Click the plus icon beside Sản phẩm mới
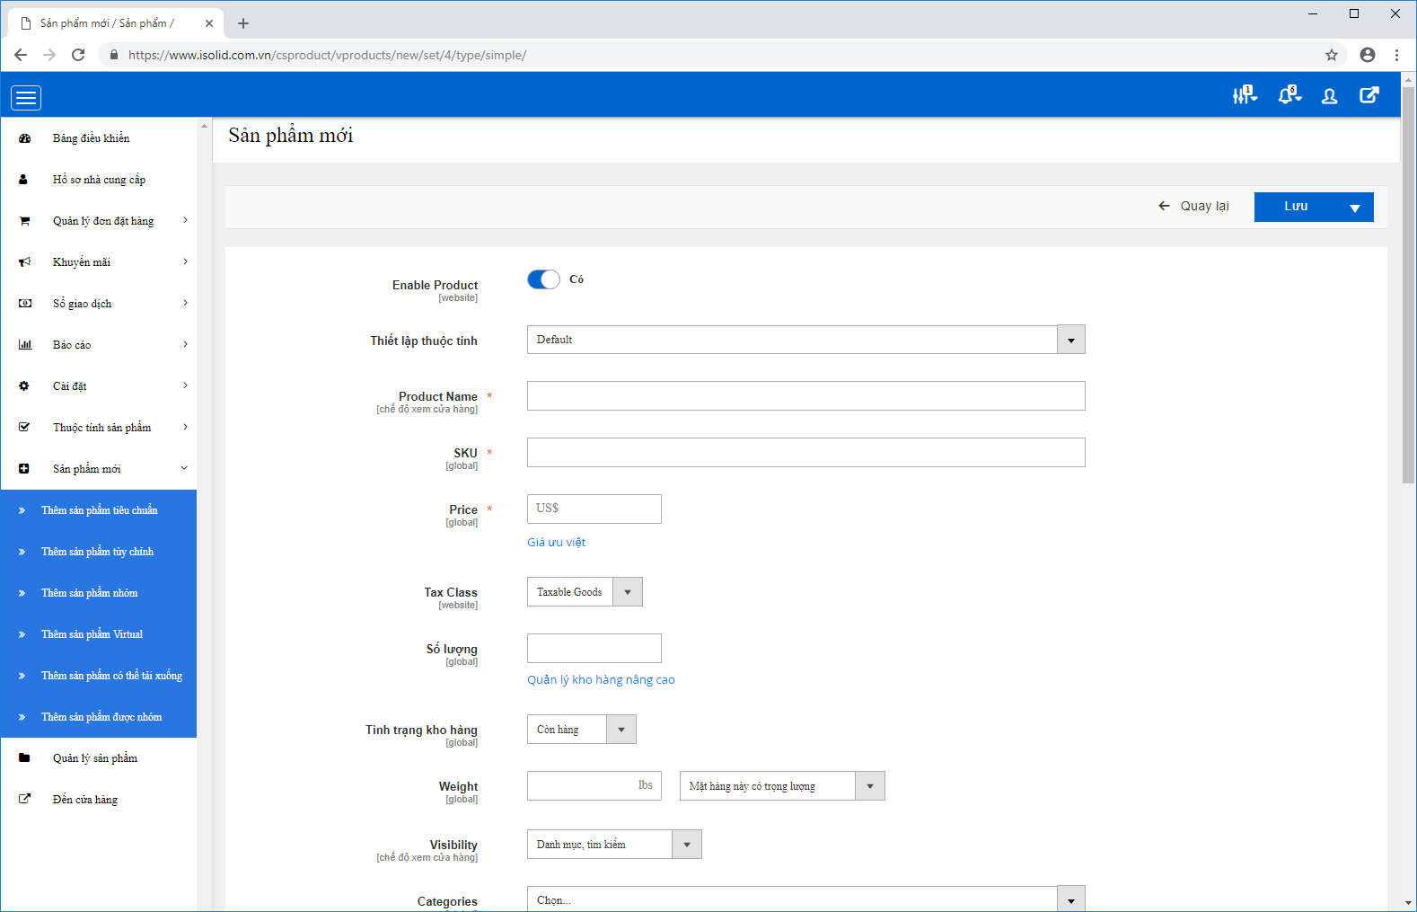The width and height of the screenshot is (1417, 912). [x=24, y=469]
